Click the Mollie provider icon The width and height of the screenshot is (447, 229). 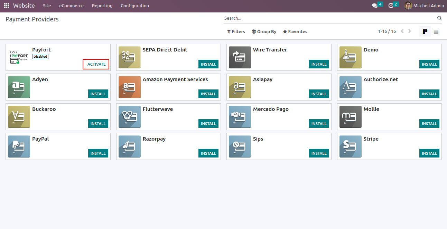coord(351,117)
